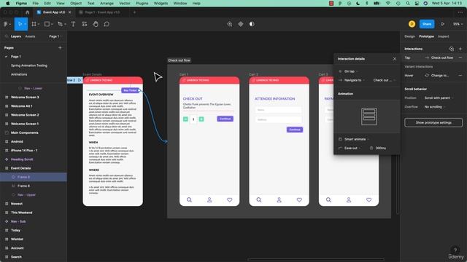The width and height of the screenshot is (467, 262).
Task: Click heart icon in Cart 2 frame
Action: click(299, 200)
